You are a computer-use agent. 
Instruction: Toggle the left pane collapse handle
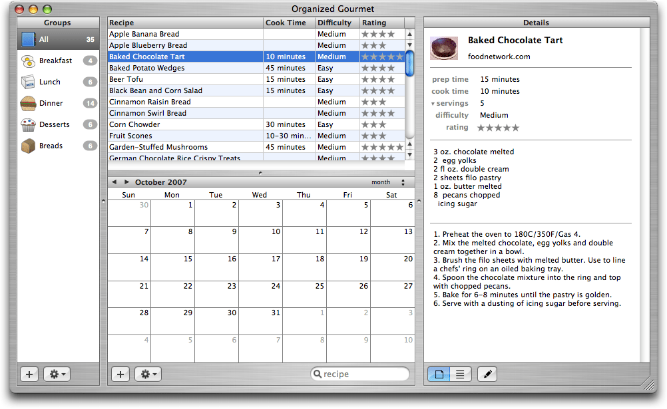103,201
